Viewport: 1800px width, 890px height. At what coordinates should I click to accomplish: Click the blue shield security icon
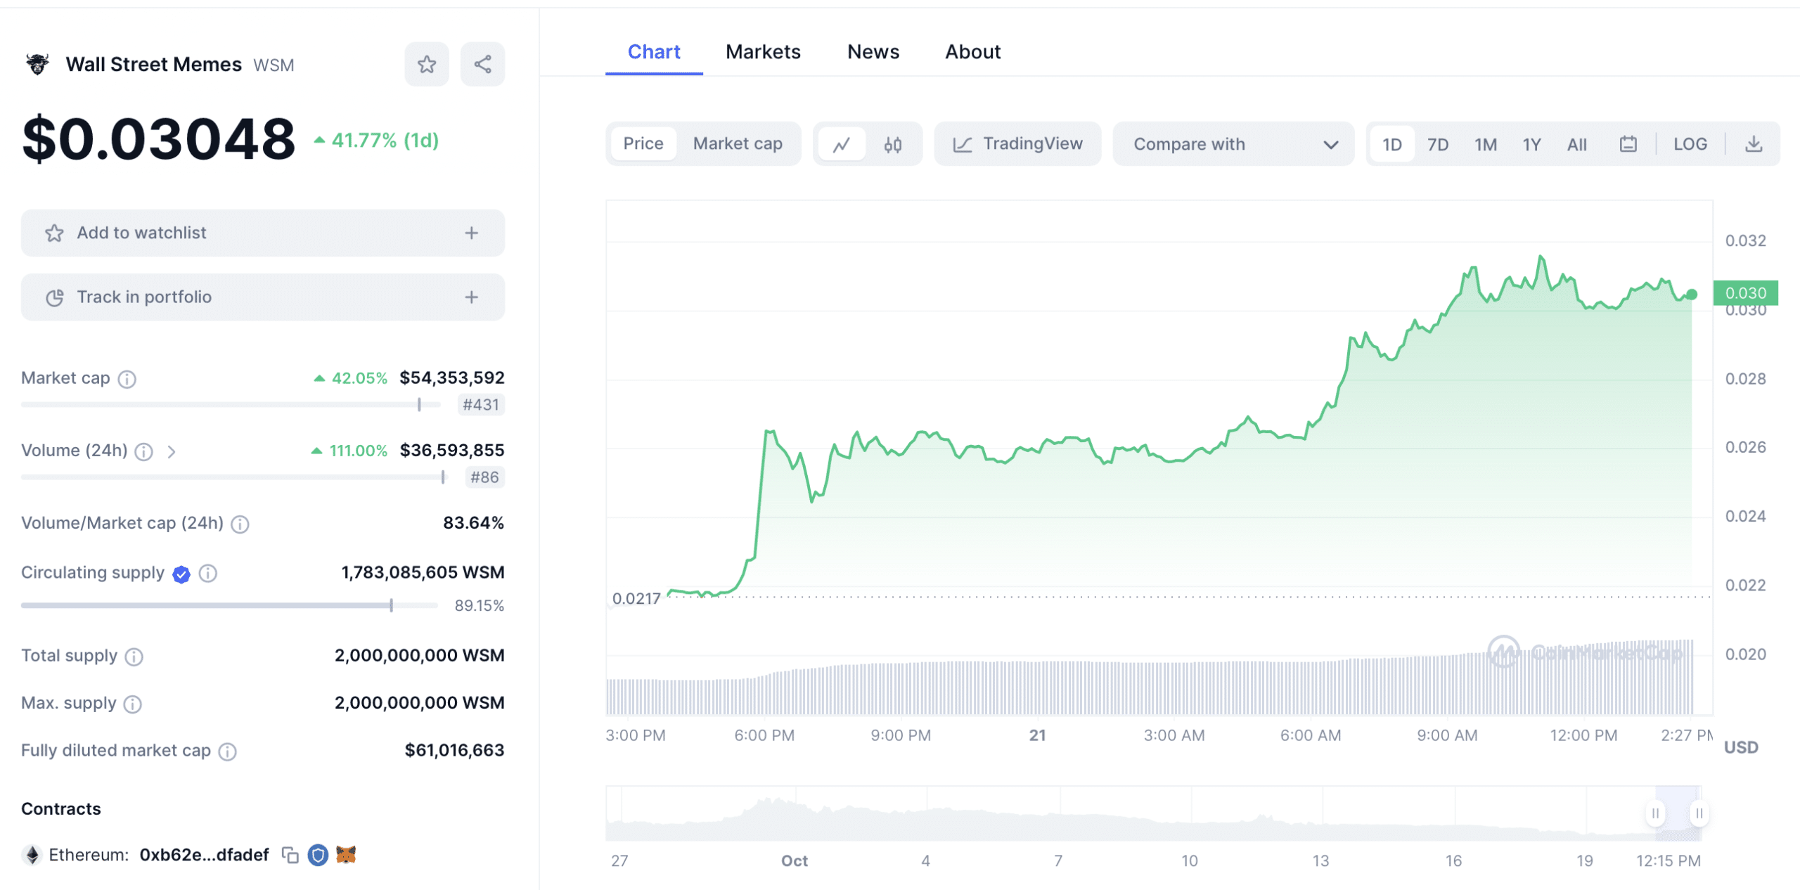tap(318, 855)
